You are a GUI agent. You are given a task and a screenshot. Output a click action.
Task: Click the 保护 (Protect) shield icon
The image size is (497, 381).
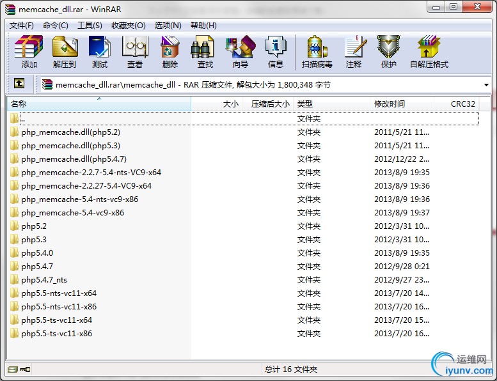(x=389, y=47)
